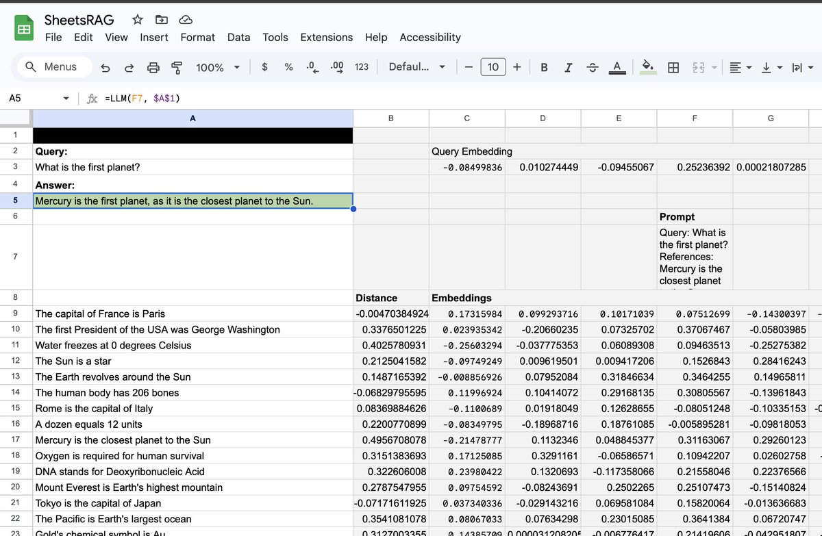The width and height of the screenshot is (822, 536).
Task: Format as currency with dollar icon
Action: (x=264, y=67)
